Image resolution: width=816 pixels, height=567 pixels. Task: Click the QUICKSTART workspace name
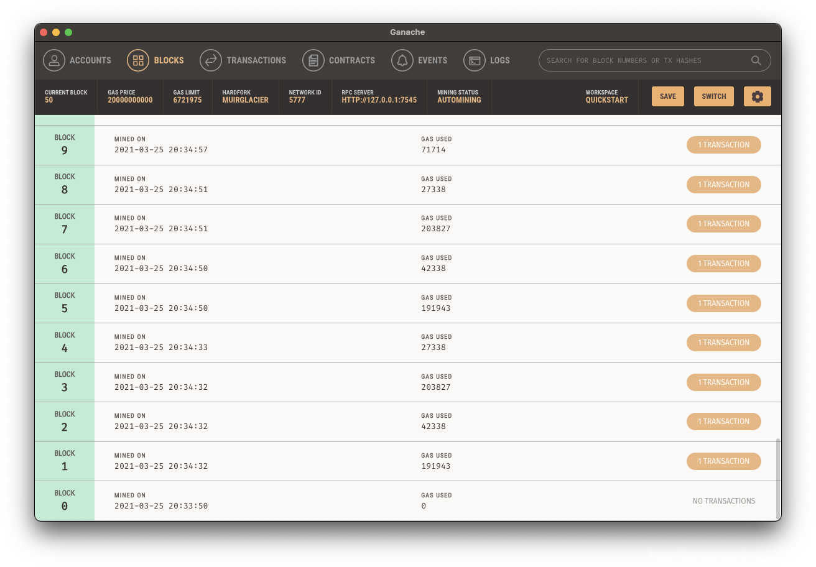pyautogui.click(x=607, y=100)
